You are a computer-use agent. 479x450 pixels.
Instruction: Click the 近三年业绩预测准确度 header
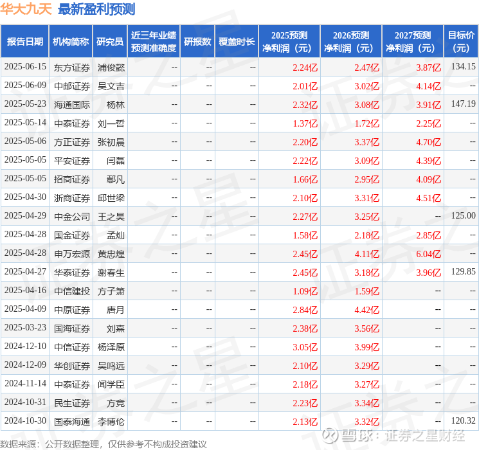point(154,42)
